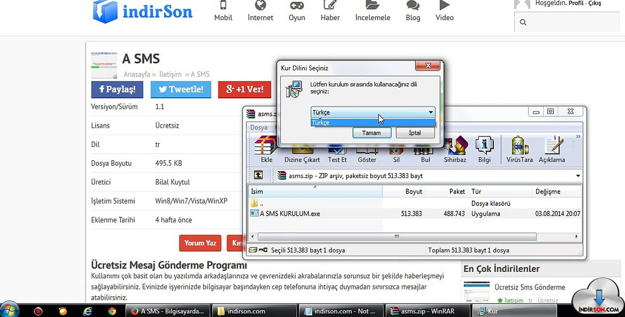Sort file list by Tür column
The width and height of the screenshot is (625, 317).
point(500,192)
